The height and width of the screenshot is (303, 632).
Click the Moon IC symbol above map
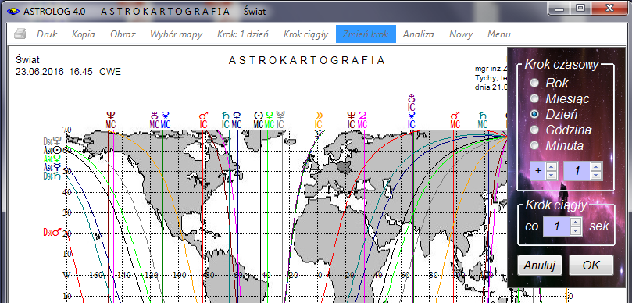pyautogui.click(x=319, y=119)
